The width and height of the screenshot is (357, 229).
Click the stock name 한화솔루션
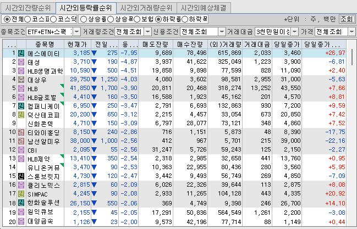[x=43, y=203]
